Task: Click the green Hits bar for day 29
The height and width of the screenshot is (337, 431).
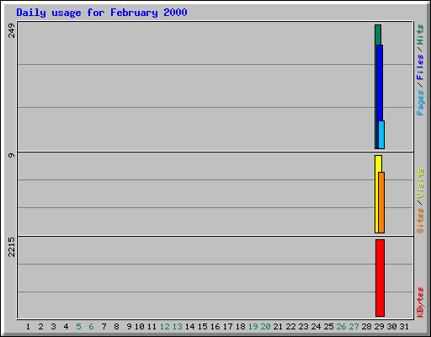Action: click(378, 35)
